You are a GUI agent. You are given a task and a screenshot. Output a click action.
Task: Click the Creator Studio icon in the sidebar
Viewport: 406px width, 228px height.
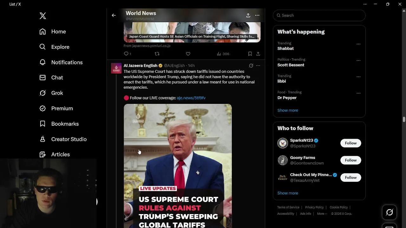click(43, 139)
